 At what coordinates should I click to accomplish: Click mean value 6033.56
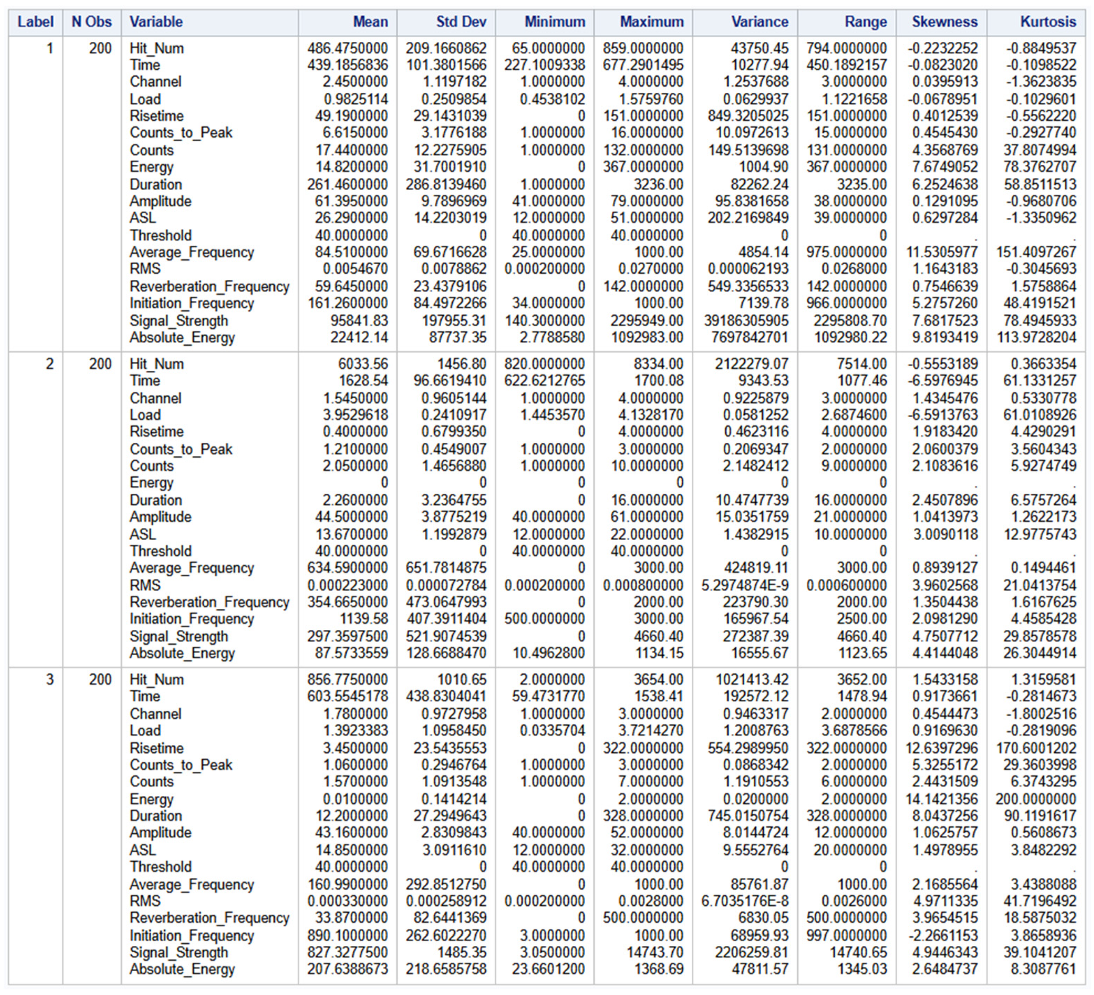coord(364,364)
